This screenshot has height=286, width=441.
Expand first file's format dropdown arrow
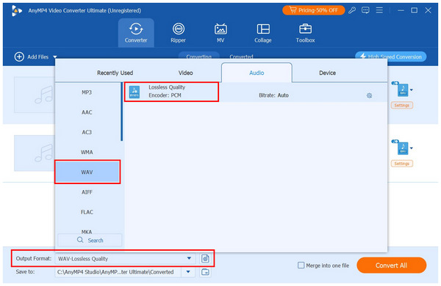[412, 89]
